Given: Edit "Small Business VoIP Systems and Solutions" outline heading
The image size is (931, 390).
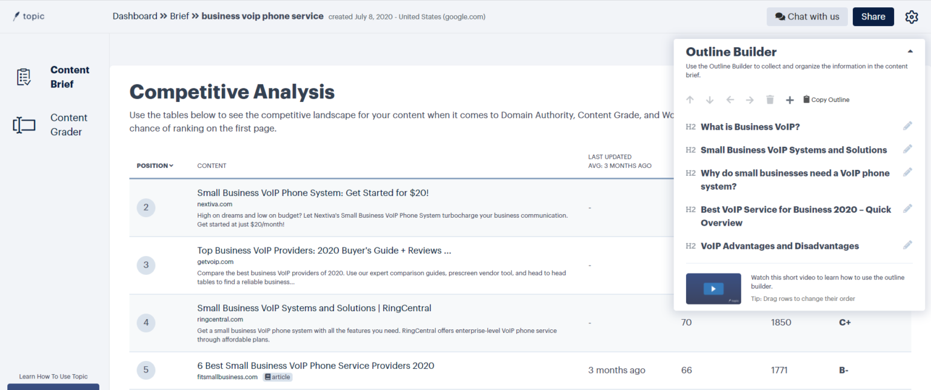Looking at the screenshot, I should pyautogui.click(x=907, y=149).
